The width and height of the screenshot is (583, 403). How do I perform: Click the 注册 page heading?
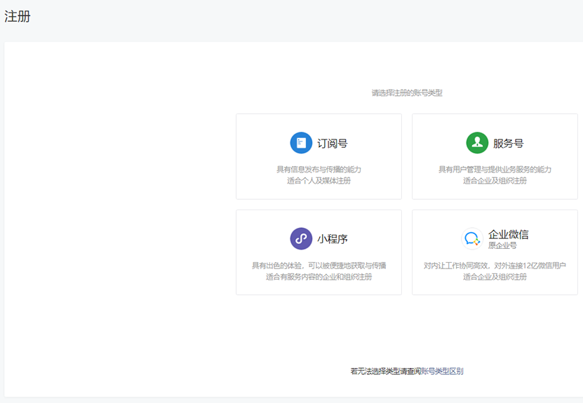(18, 17)
